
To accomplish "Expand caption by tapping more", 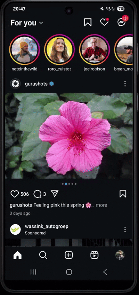I will [x=101, y=205].
